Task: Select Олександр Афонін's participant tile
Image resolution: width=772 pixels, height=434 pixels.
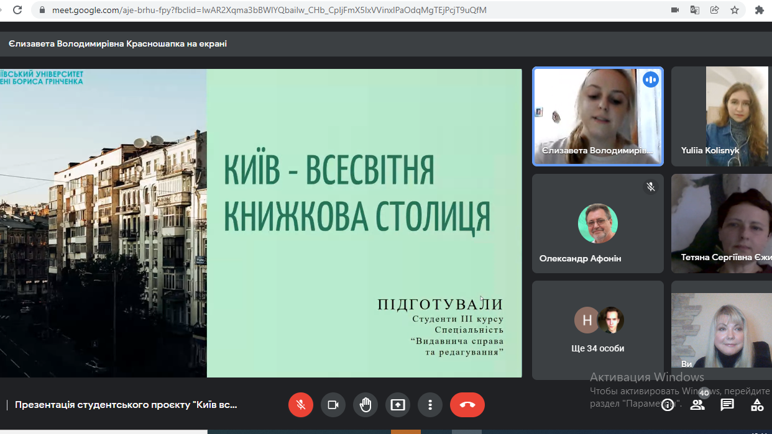Action: click(x=597, y=224)
